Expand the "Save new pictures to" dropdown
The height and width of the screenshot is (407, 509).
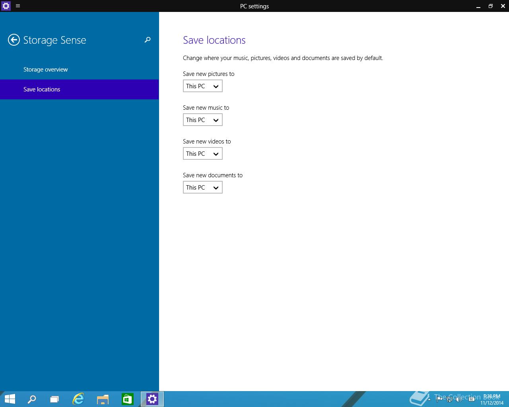tap(202, 86)
